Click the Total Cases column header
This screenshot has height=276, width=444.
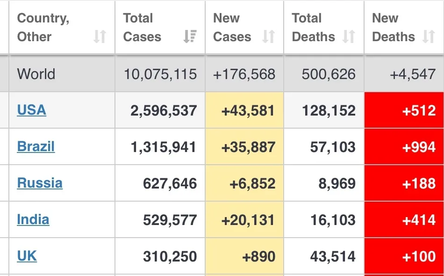click(x=160, y=27)
